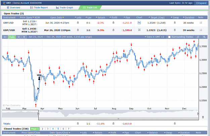Click Lots lock icon in Totals row
The width and height of the screenshot is (210, 136).
pyautogui.click(x=78, y=124)
